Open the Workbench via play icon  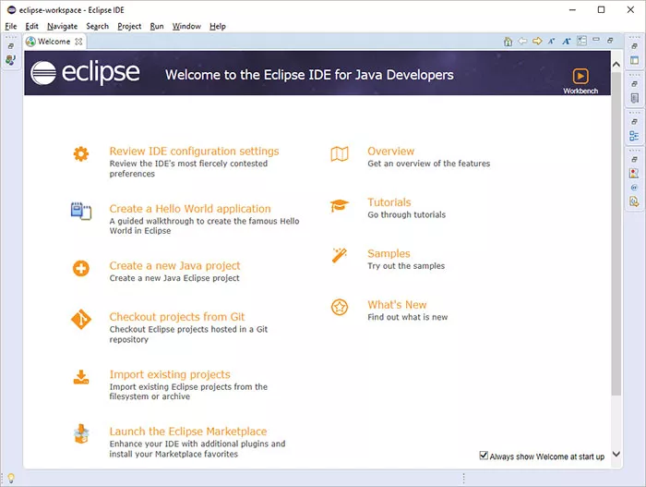[580, 77]
